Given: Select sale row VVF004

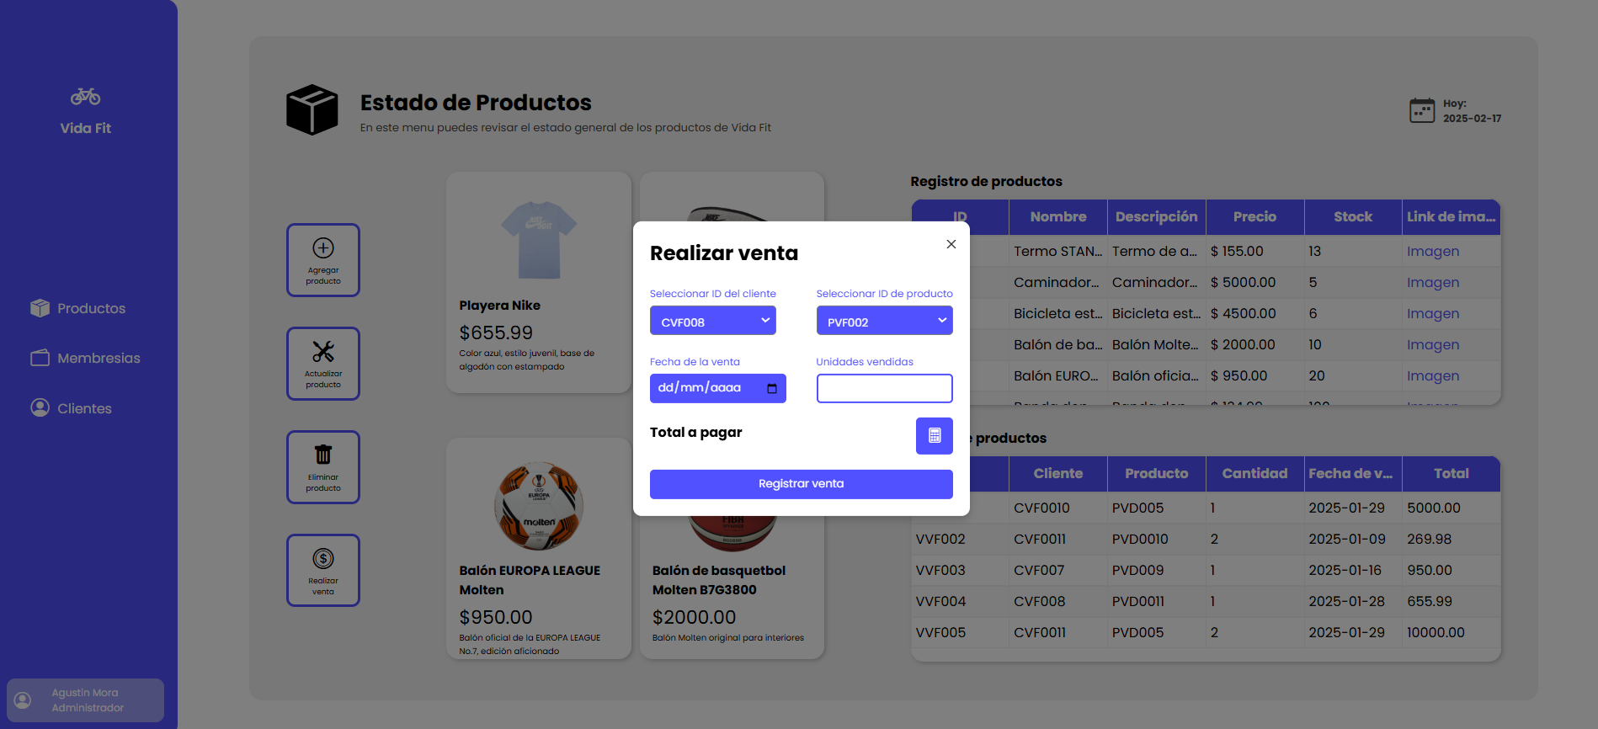Looking at the screenshot, I should pyautogui.click(x=1206, y=601).
